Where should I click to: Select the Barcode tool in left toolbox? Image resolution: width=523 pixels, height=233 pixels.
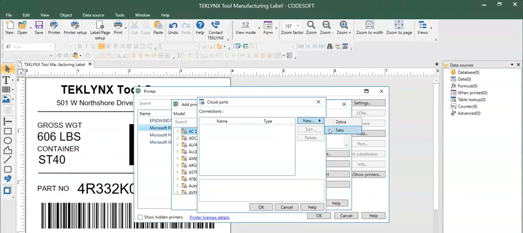click(6, 89)
